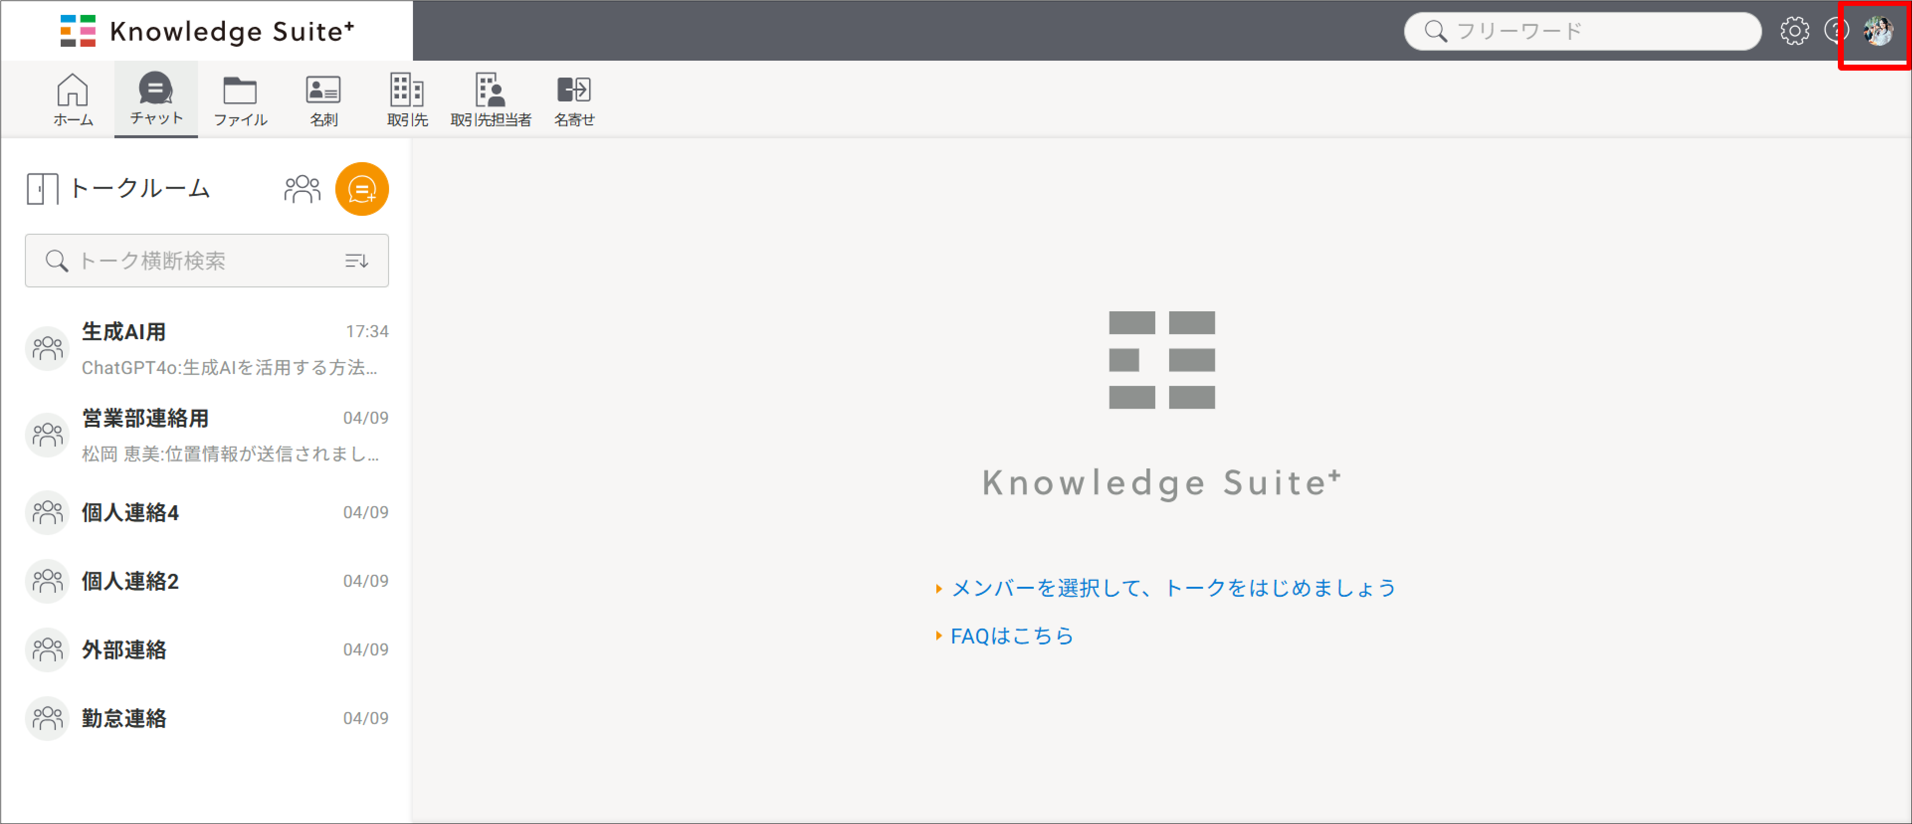Open the 勤怠連絡 talk room
Viewport: 1912px width, 824px height.
click(x=206, y=718)
